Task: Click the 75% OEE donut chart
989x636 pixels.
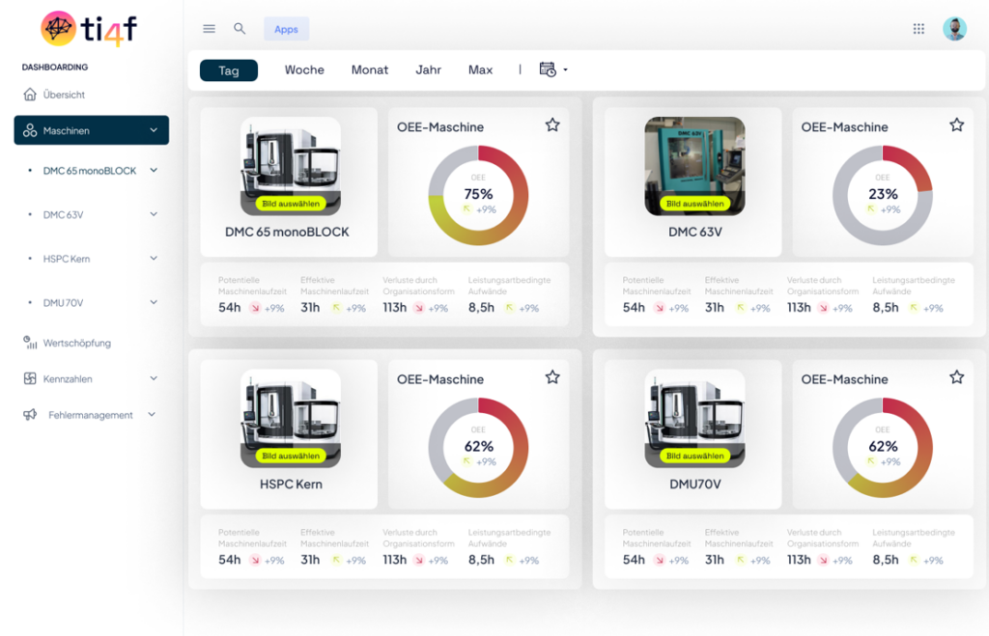Action: tap(478, 195)
